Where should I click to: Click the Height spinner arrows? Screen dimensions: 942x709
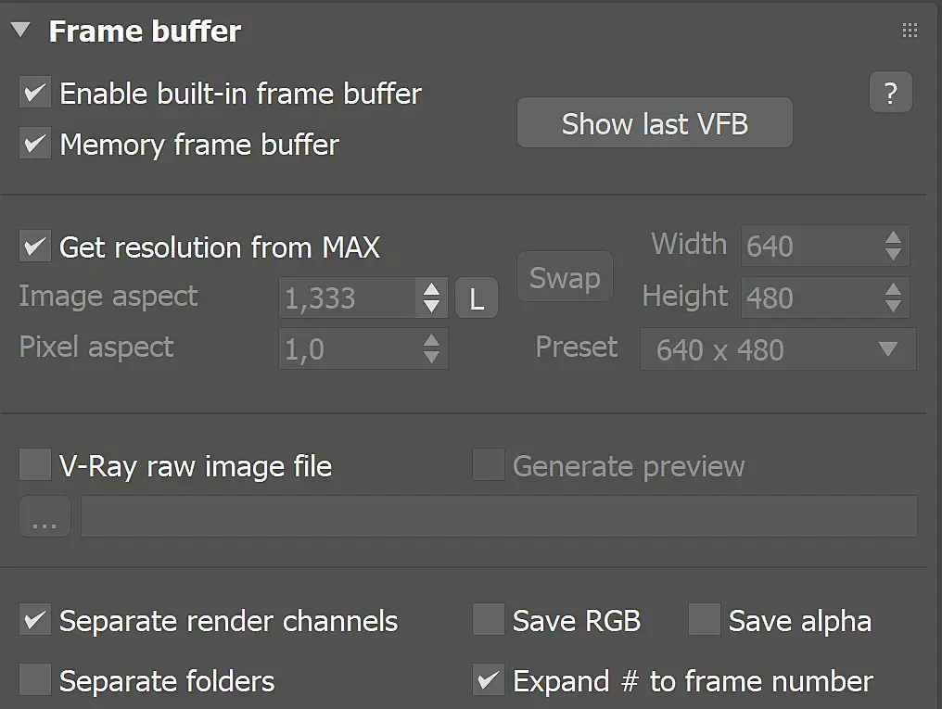tap(893, 298)
